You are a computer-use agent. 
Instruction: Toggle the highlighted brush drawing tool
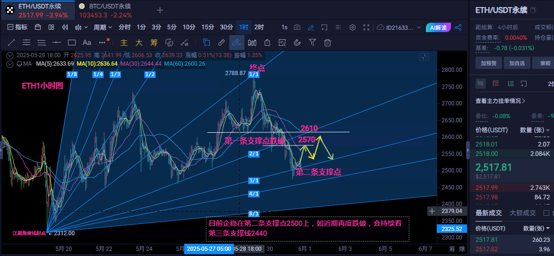[x=236, y=43]
